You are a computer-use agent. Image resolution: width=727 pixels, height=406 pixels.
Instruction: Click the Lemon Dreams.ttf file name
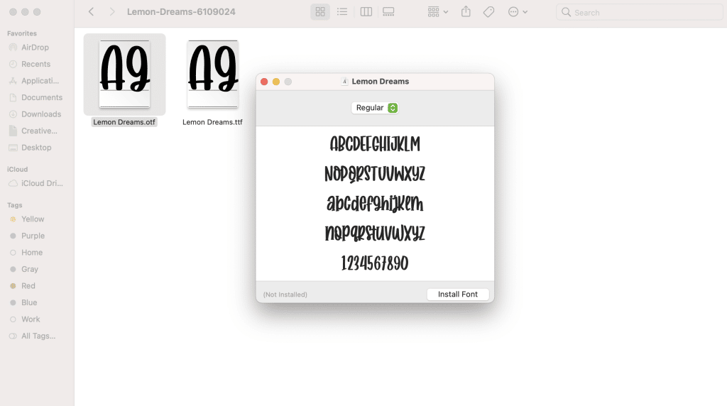212,122
